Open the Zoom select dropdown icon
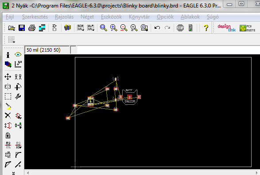 tap(144, 28)
